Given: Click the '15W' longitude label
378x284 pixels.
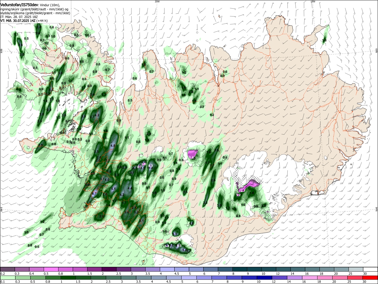Looking at the screenshot, I should pos(313,1).
